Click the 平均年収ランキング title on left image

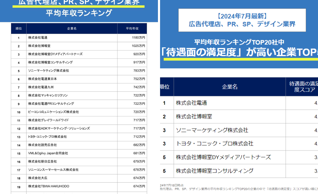(79, 13)
